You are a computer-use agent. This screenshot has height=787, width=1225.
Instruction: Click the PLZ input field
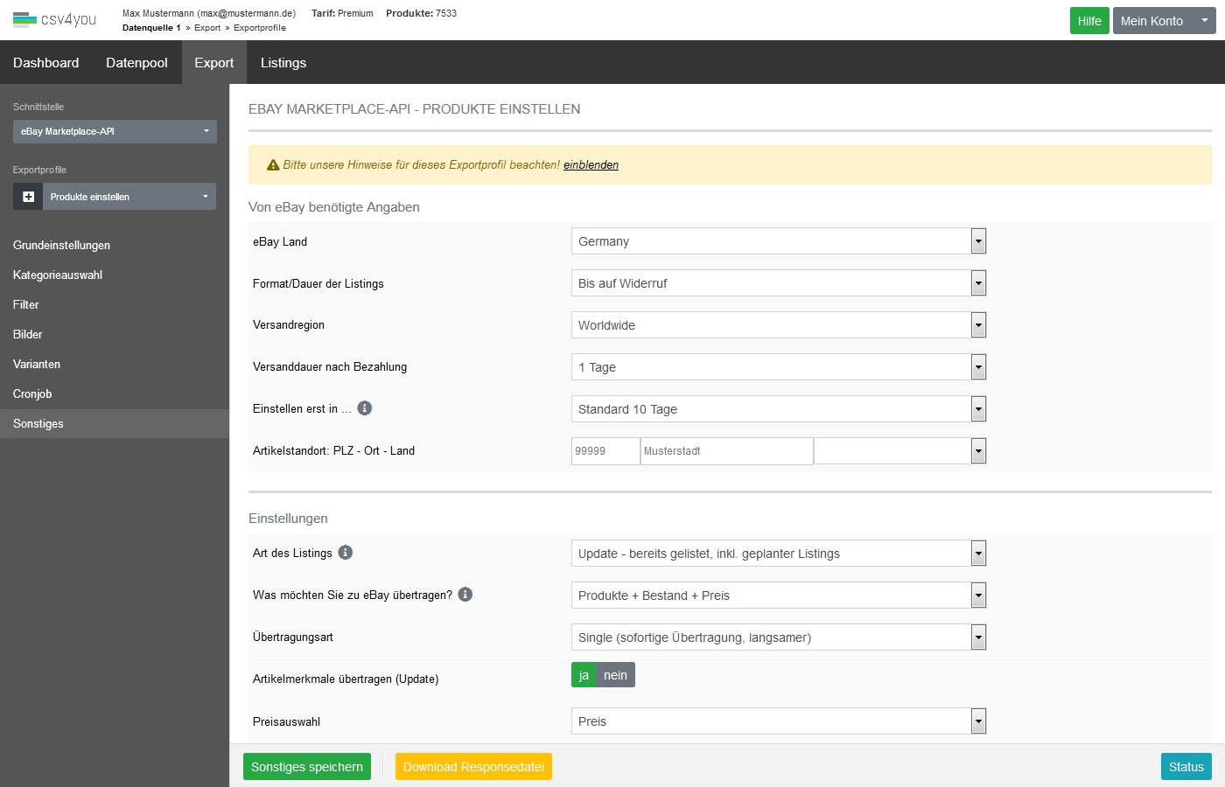point(605,451)
